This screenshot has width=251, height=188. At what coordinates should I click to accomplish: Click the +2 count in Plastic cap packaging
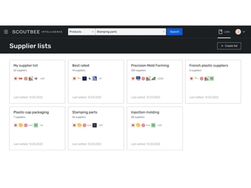[x=41, y=125]
